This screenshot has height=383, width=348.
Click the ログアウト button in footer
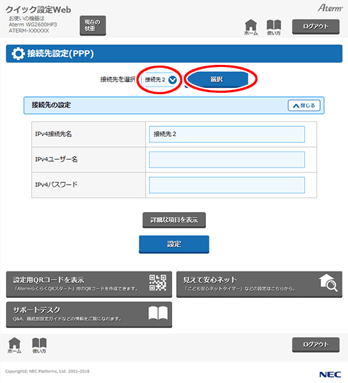(x=316, y=345)
